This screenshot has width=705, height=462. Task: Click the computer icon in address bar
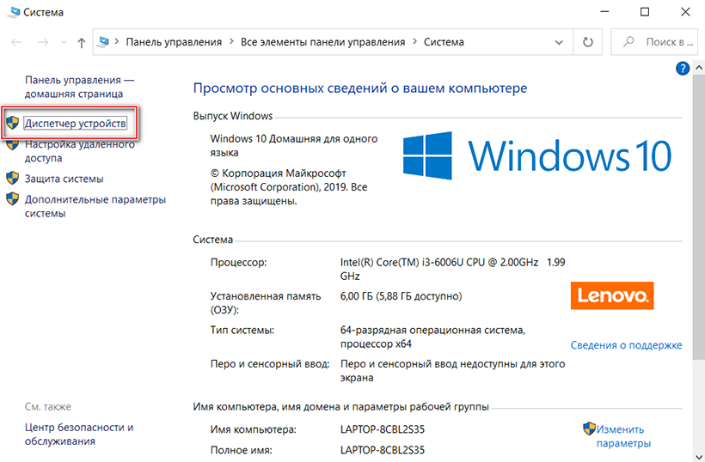pyautogui.click(x=105, y=42)
